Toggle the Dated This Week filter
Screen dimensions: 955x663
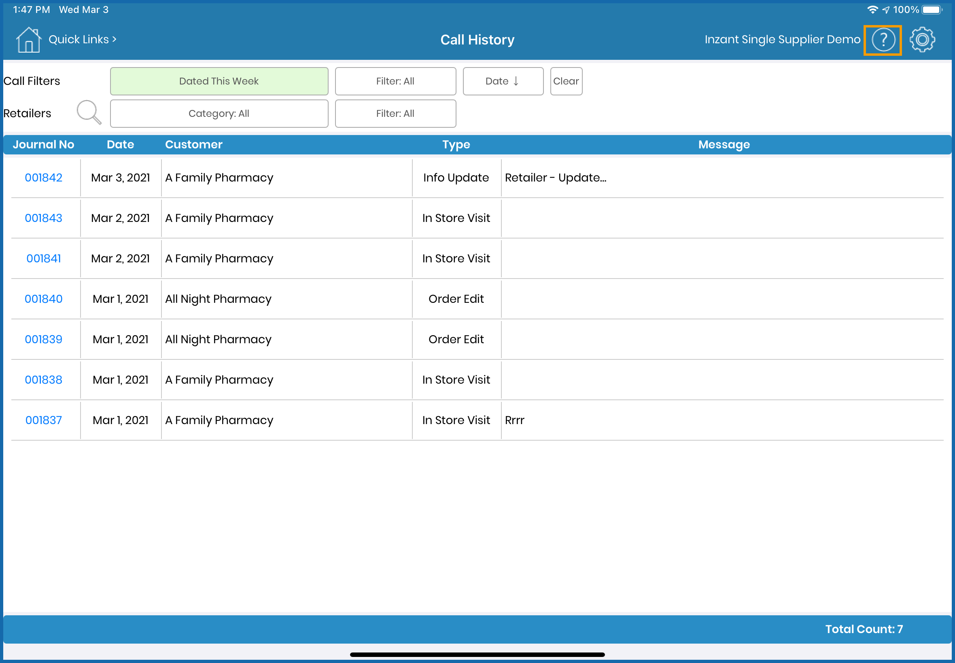(x=219, y=81)
